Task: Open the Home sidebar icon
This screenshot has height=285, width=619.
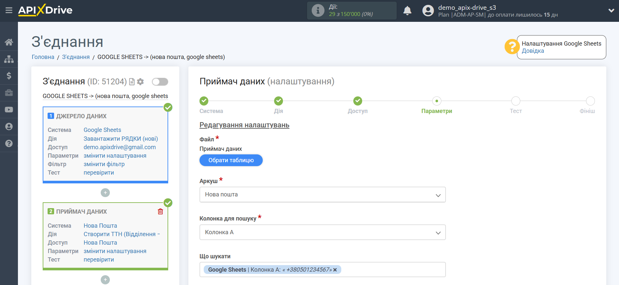Action: 9,42
